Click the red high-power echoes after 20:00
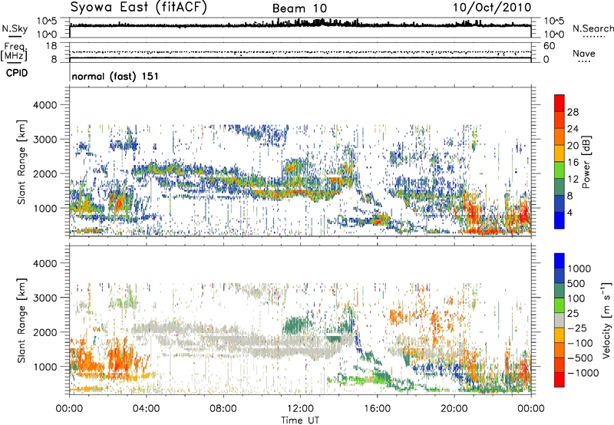This screenshot has height=425, width=614. coord(471,213)
